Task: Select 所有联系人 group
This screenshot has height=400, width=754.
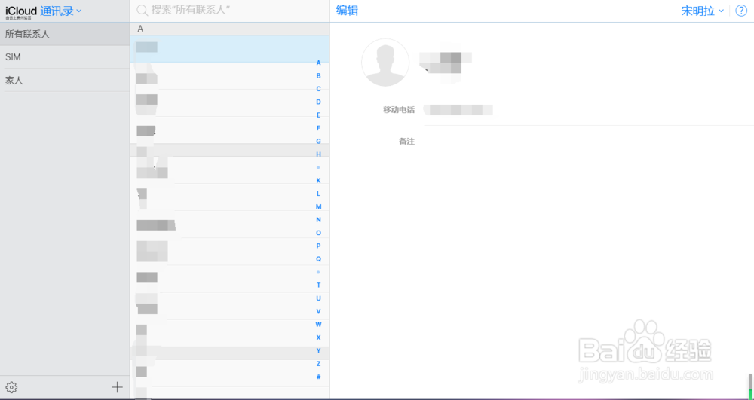Action: coord(65,34)
